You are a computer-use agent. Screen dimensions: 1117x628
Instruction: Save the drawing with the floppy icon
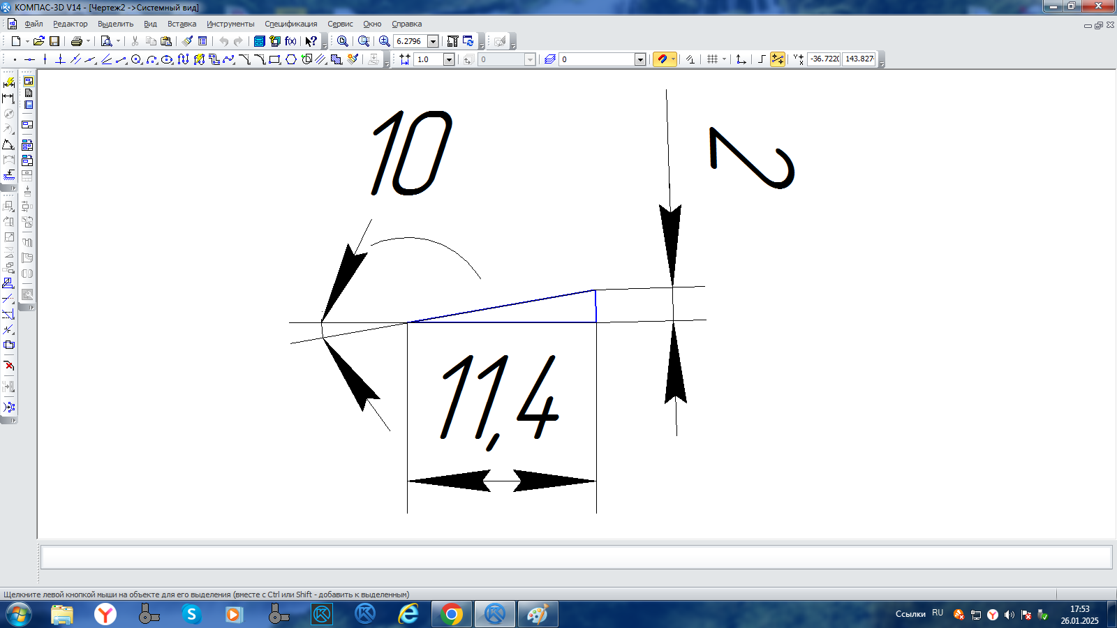(54, 41)
